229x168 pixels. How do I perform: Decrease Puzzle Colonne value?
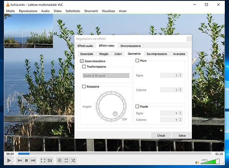[x=180, y=121]
